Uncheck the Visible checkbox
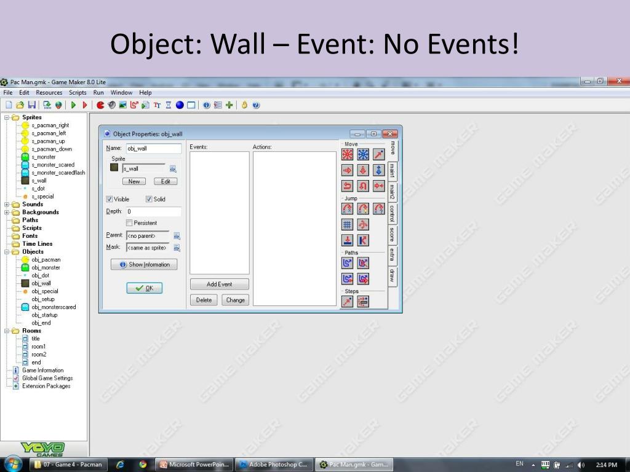630x472 pixels. pos(110,199)
